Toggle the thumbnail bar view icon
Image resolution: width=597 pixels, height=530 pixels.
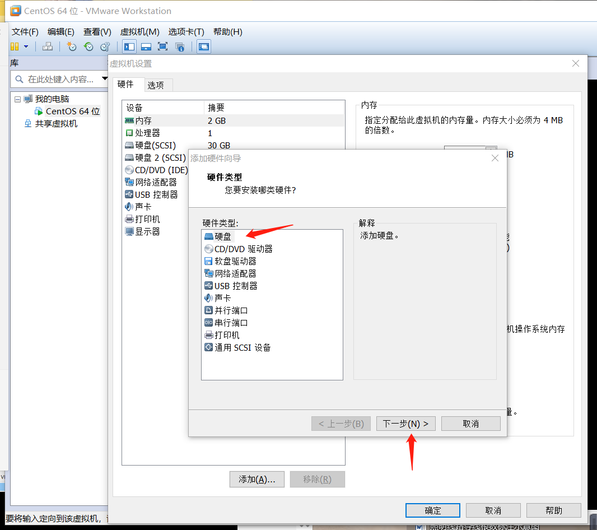[x=146, y=47]
